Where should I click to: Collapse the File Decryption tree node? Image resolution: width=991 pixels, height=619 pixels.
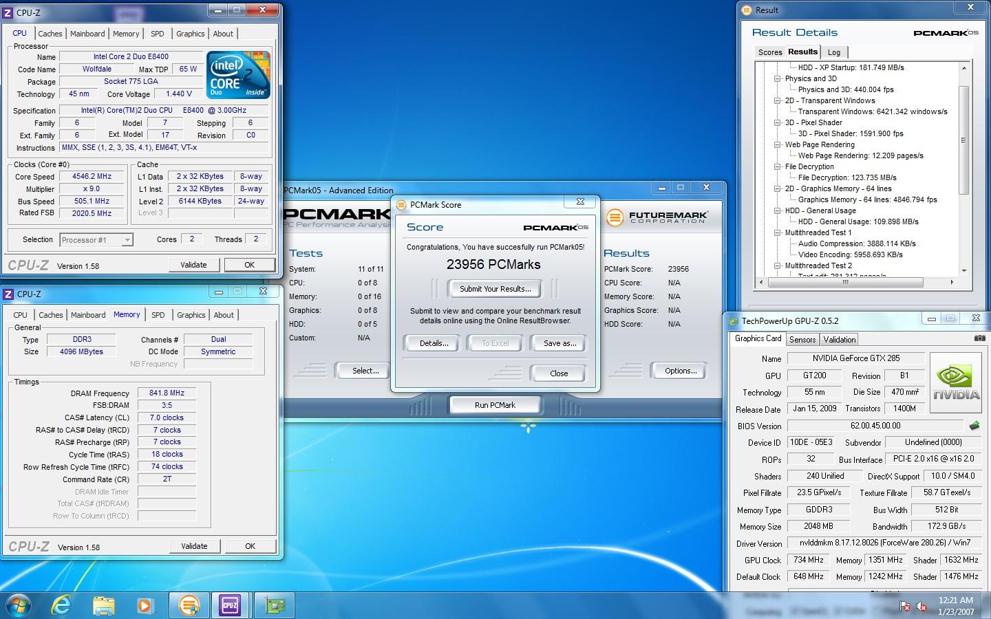(x=777, y=166)
